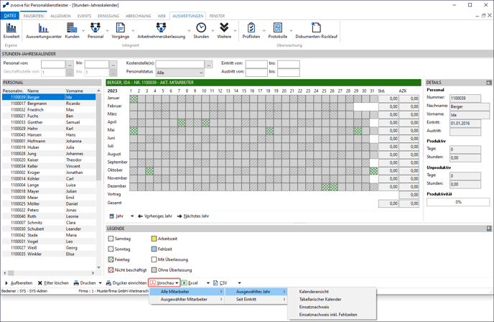Click the Kostenstelle(n) input field
The width and height of the screenshot is (494, 322).
coord(180,65)
